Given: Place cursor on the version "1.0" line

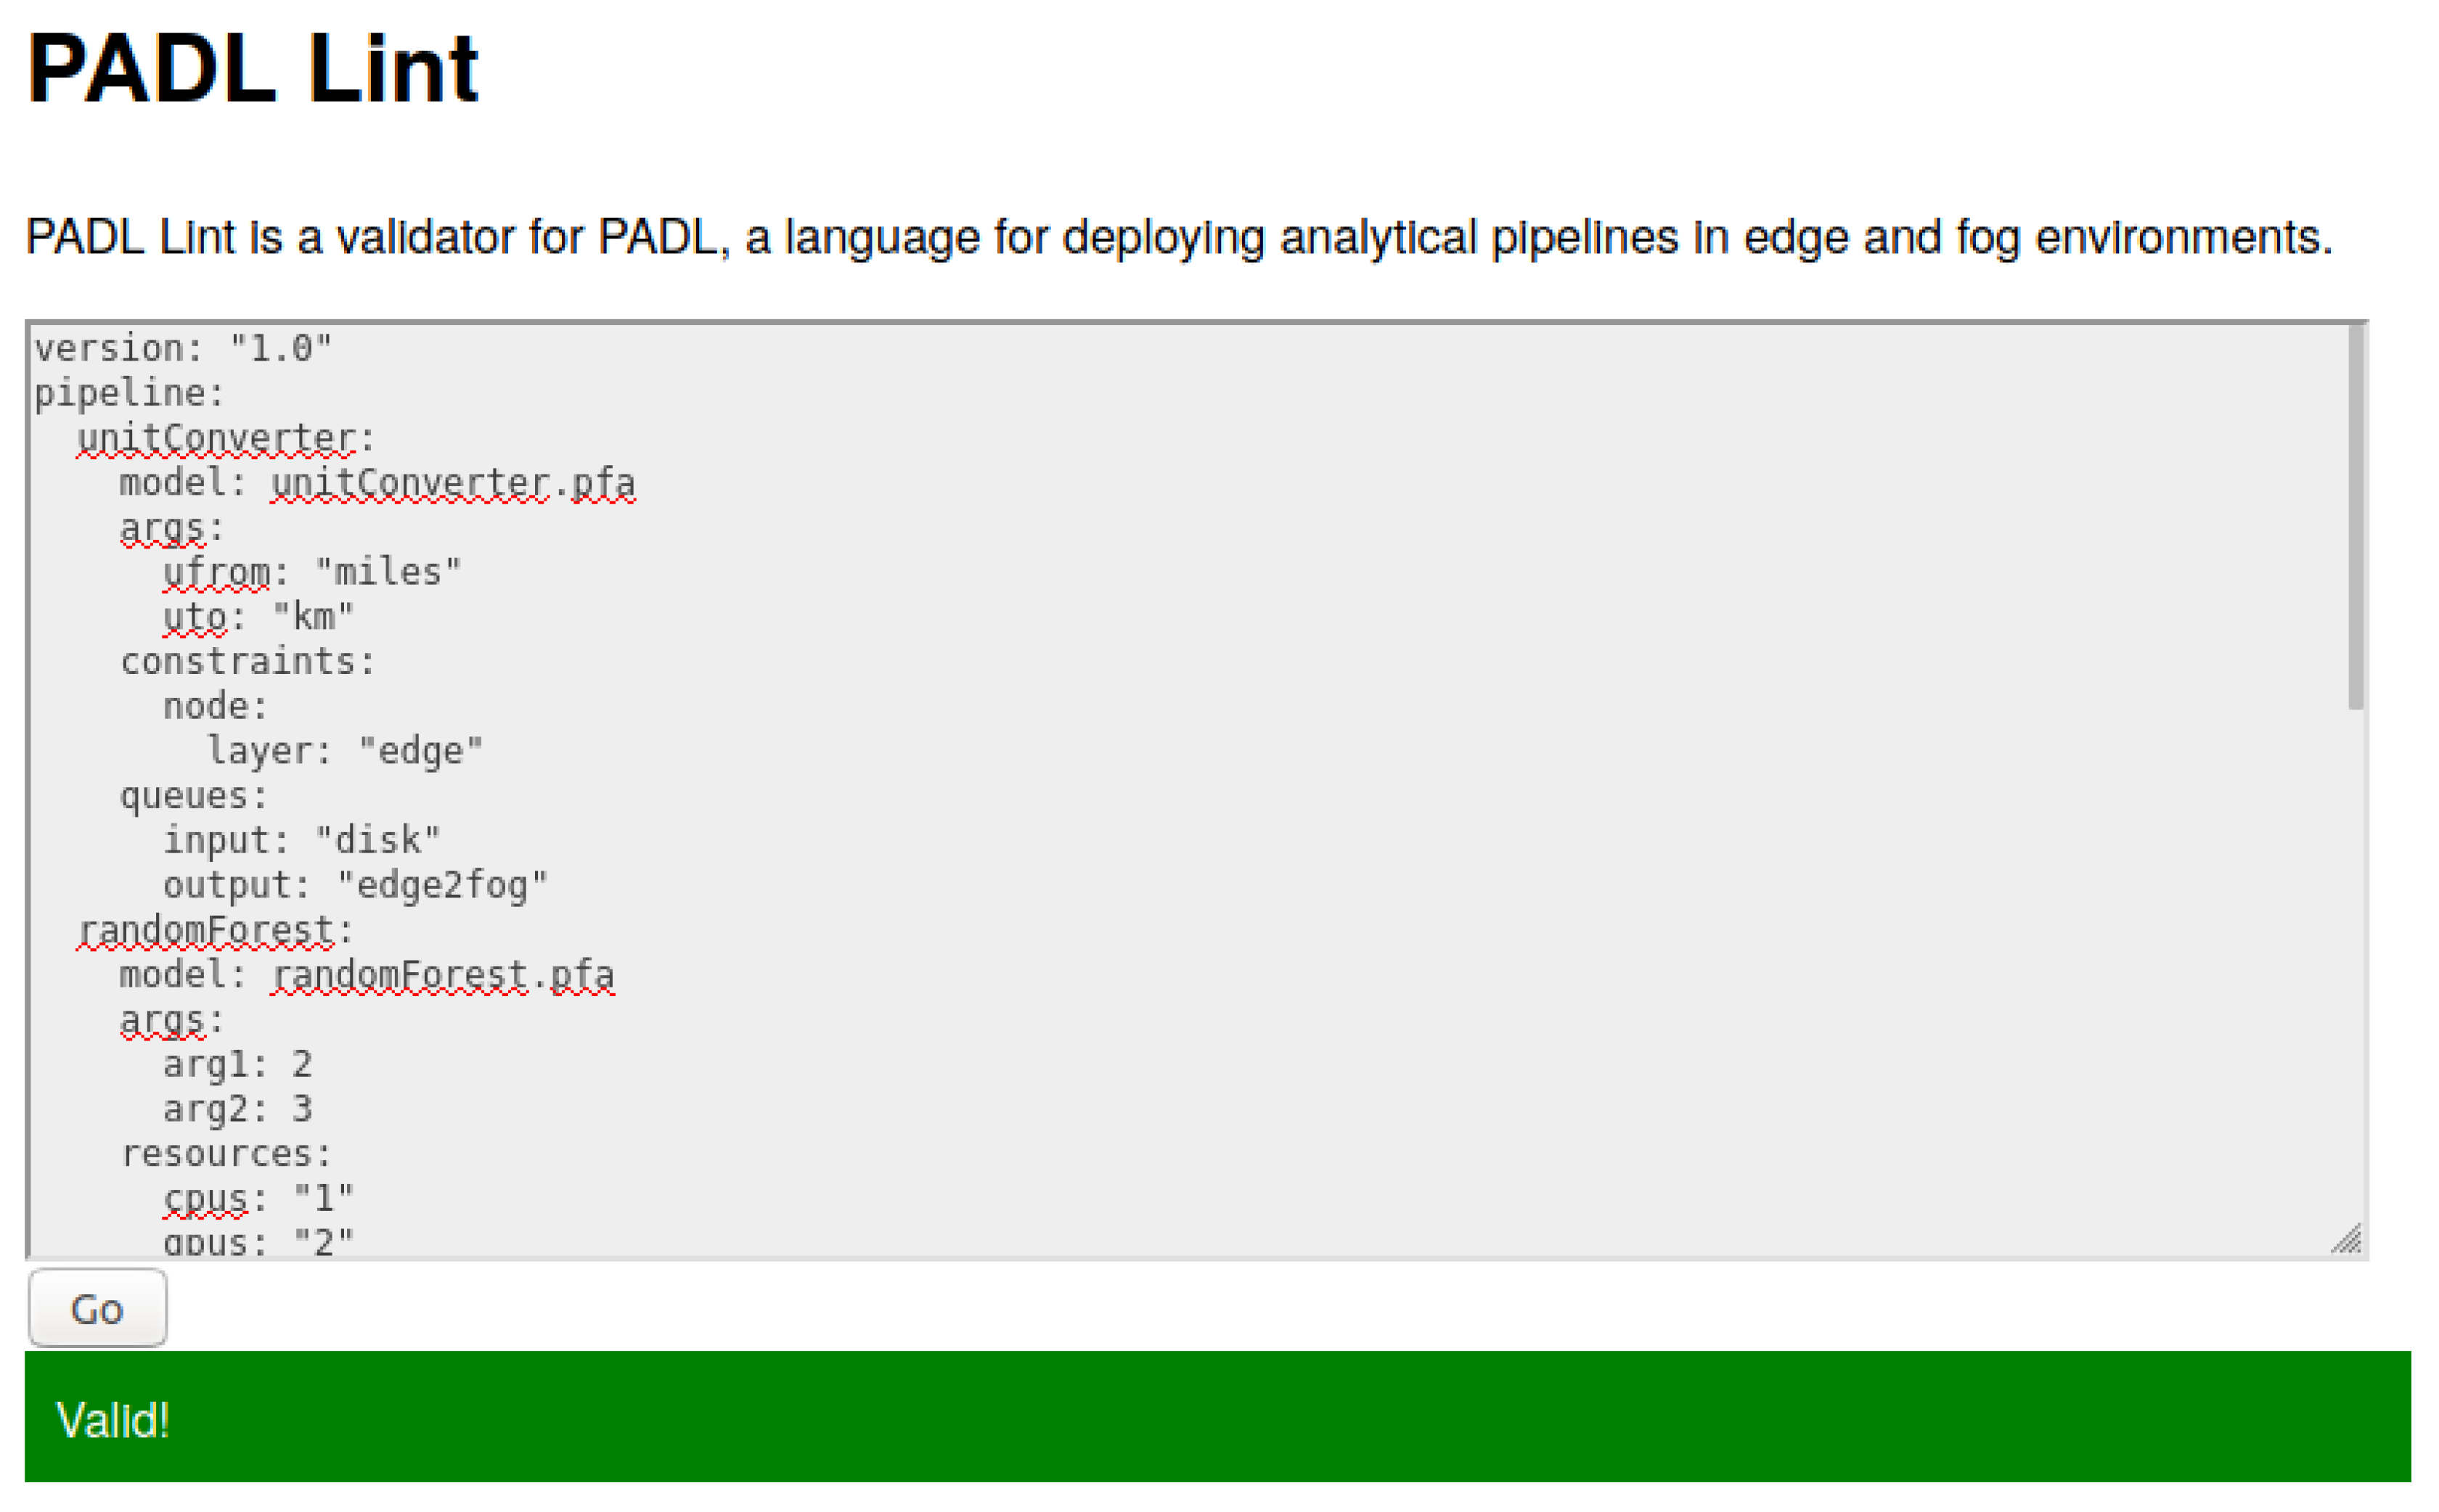Looking at the screenshot, I should click(x=182, y=349).
